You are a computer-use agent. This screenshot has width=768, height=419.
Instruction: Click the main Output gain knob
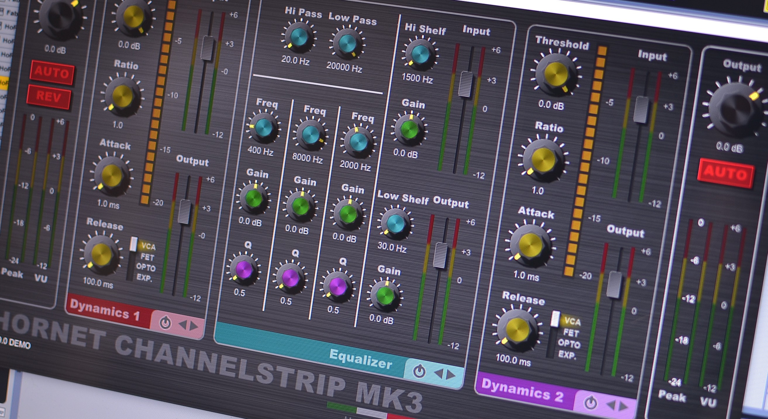[x=736, y=109]
